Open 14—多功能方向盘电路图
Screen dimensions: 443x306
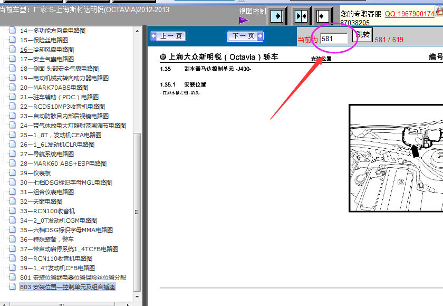[x=53, y=31]
